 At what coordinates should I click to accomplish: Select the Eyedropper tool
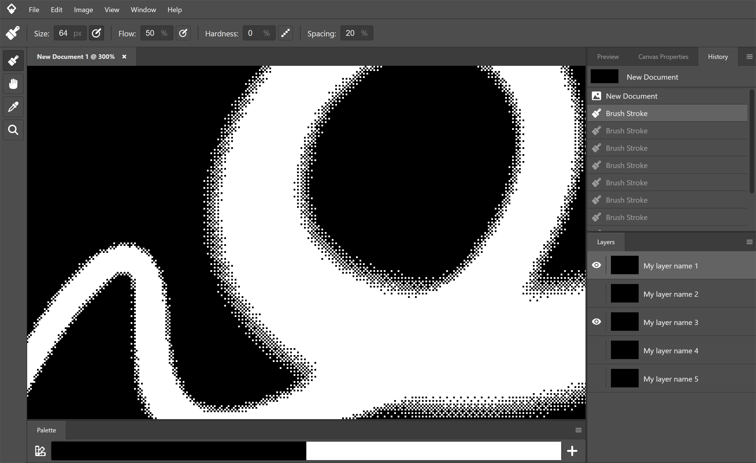[x=13, y=107]
